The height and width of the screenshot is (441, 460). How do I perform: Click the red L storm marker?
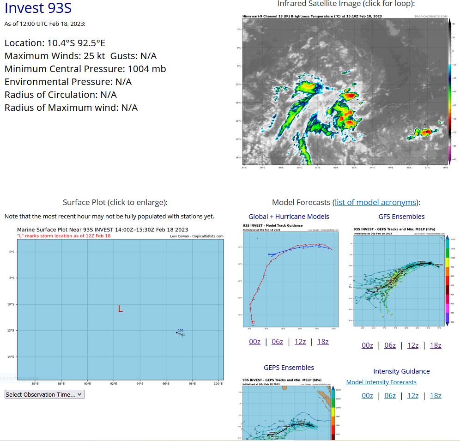[120, 308]
